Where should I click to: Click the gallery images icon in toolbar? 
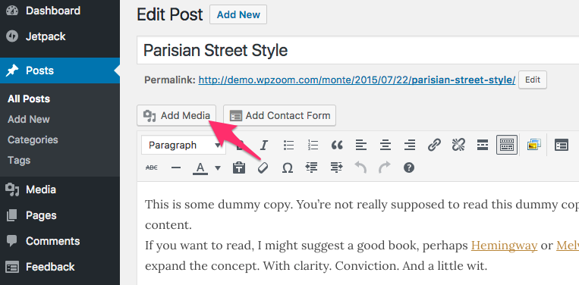click(533, 145)
